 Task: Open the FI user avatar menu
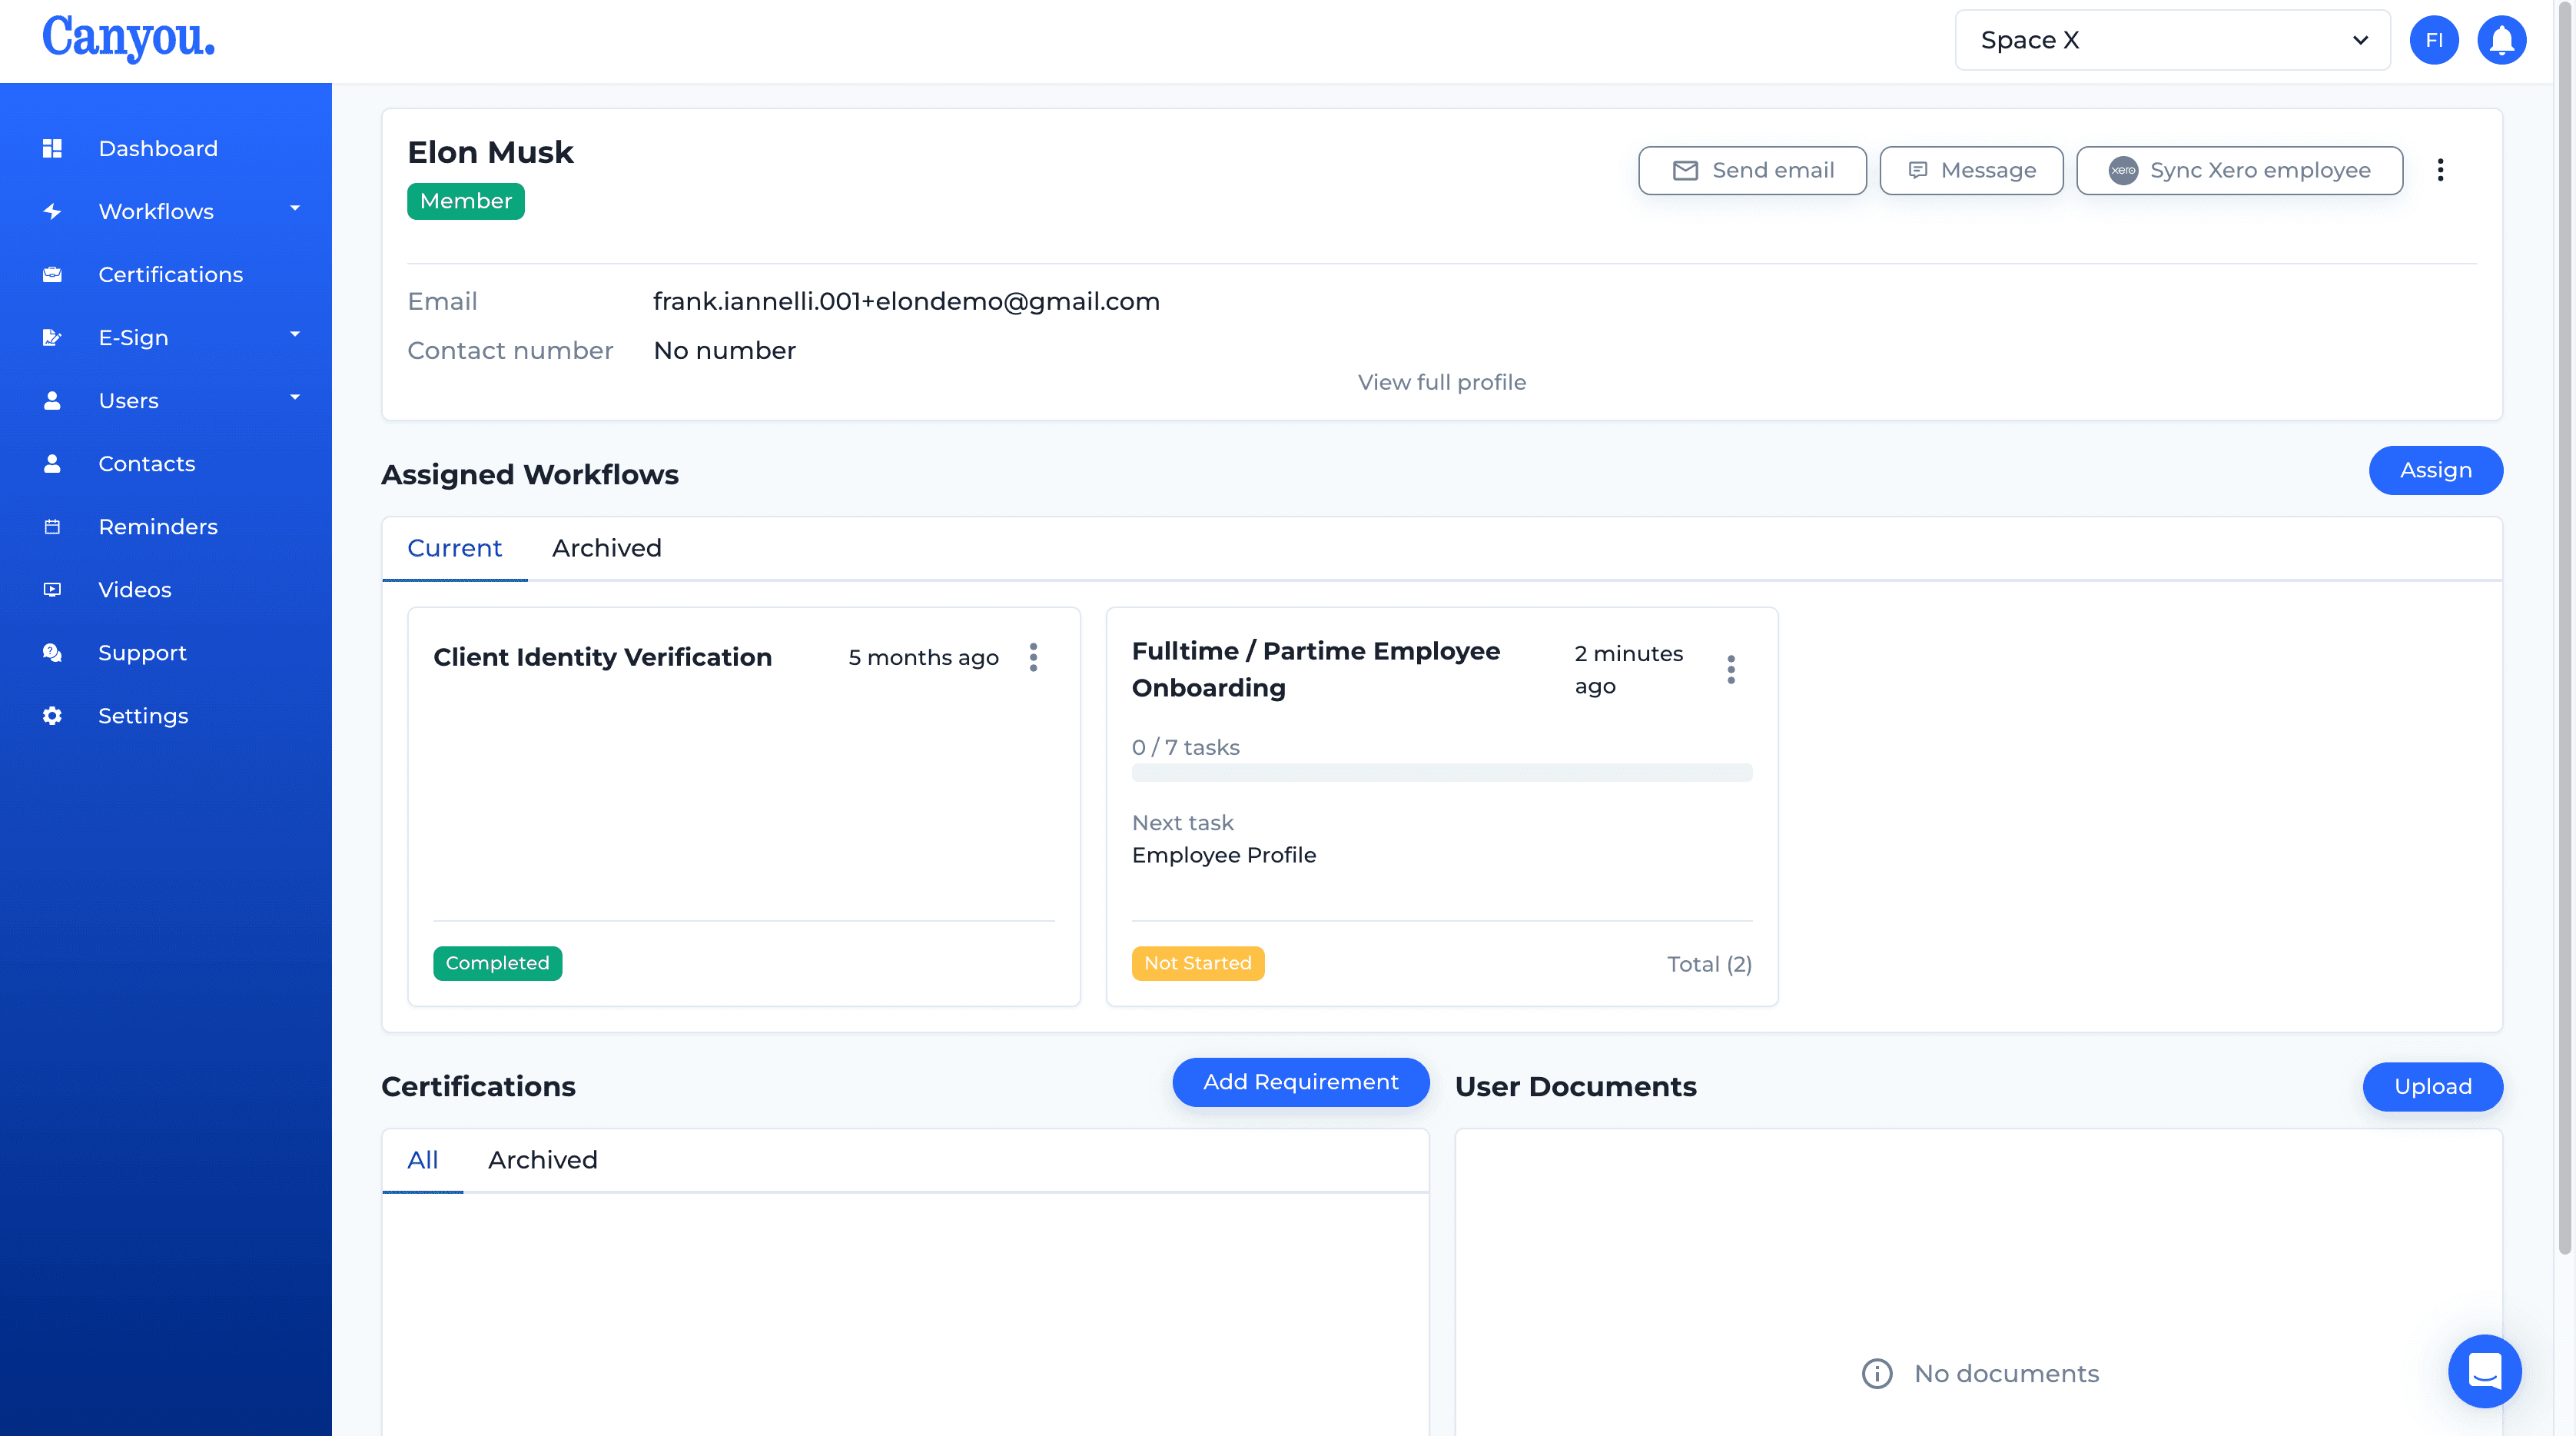[x=2434, y=40]
